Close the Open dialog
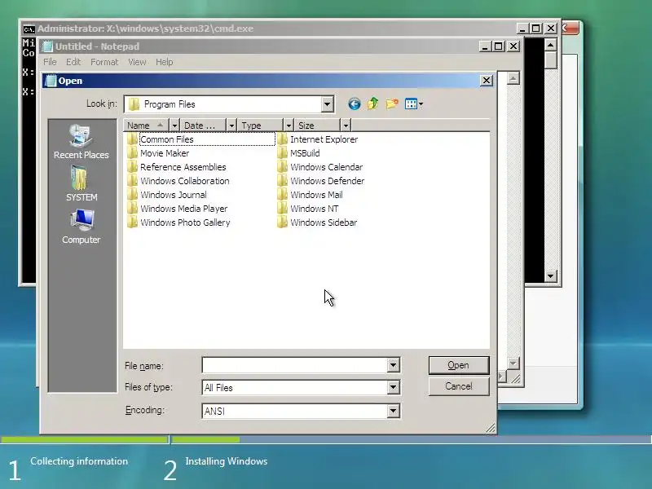Viewport: 652px width, 489px height. click(487, 81)
